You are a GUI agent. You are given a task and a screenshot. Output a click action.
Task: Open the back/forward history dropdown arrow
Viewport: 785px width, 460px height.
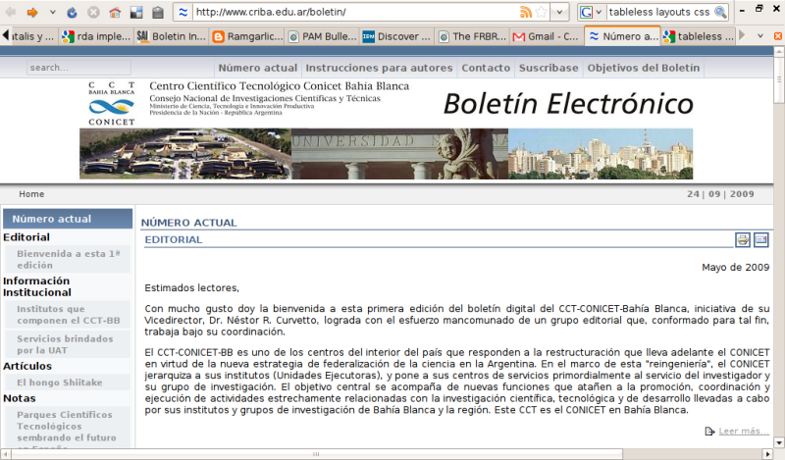tap(50, 13)
